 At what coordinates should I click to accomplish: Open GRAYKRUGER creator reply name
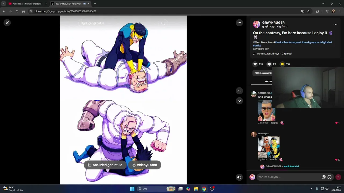(x=274, y=166)
